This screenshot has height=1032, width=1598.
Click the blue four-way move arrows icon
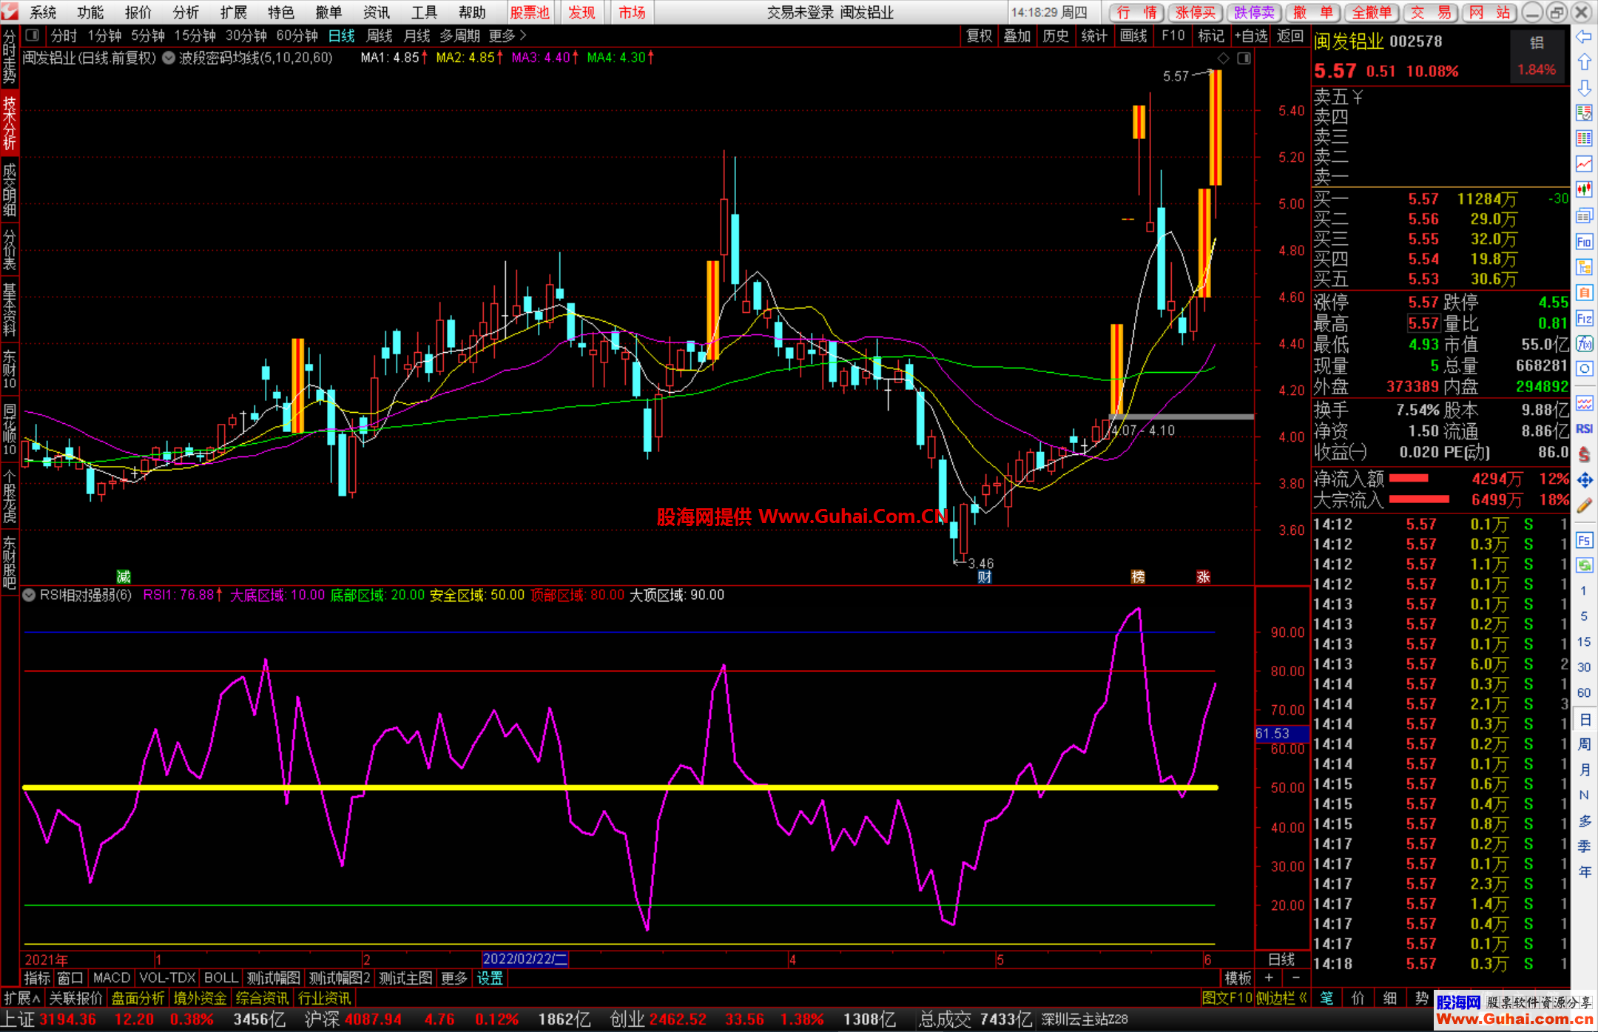click(1584, 481)
